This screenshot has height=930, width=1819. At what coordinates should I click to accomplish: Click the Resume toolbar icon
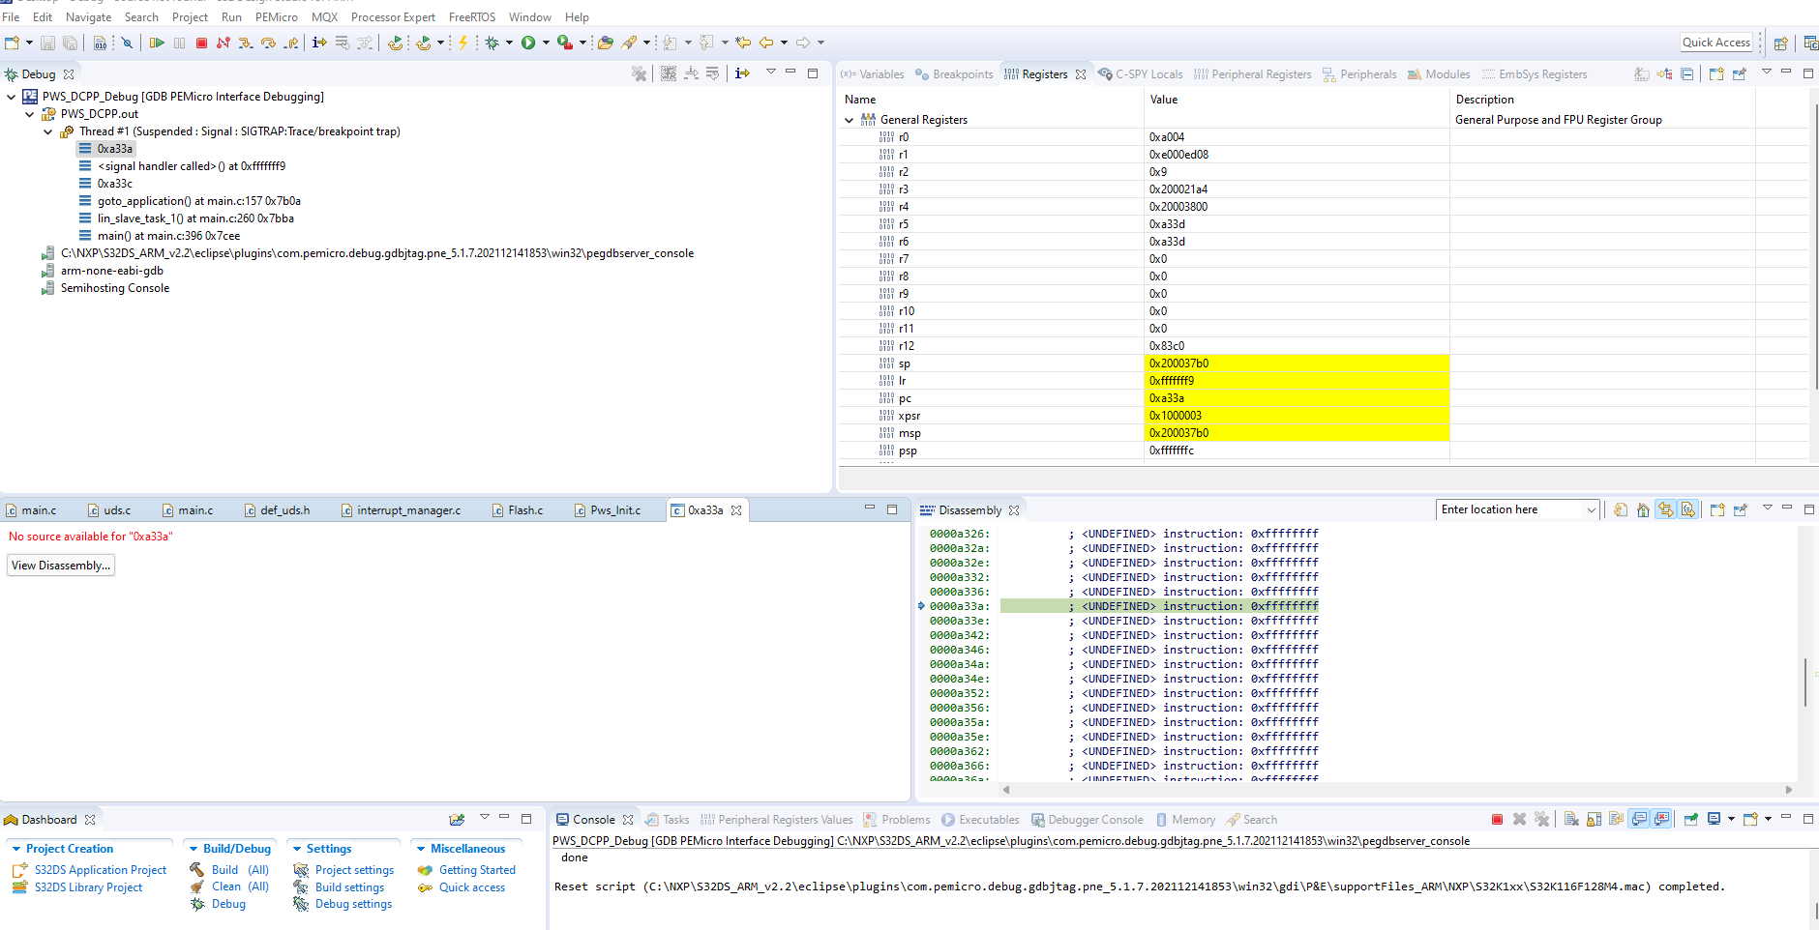(157, 43)
